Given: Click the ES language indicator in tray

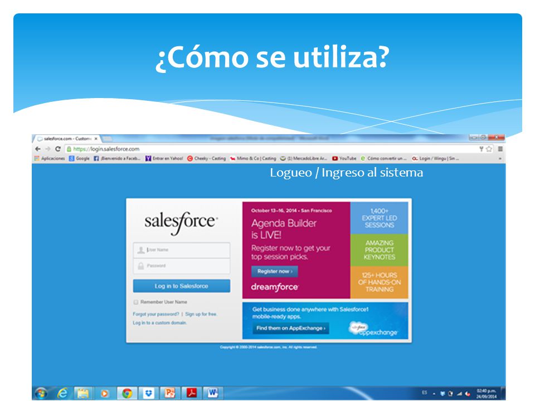Looking at the screenshot, I should click(425, 393).
